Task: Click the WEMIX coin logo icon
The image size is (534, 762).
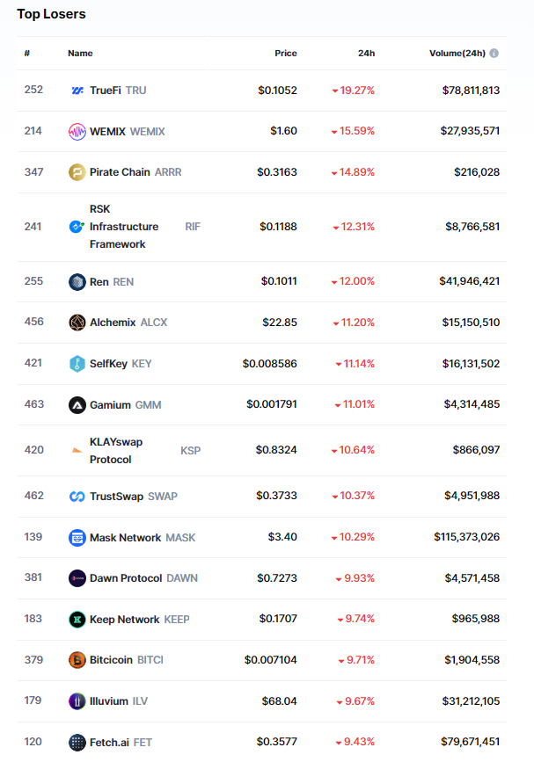Action: pos(77,132)
